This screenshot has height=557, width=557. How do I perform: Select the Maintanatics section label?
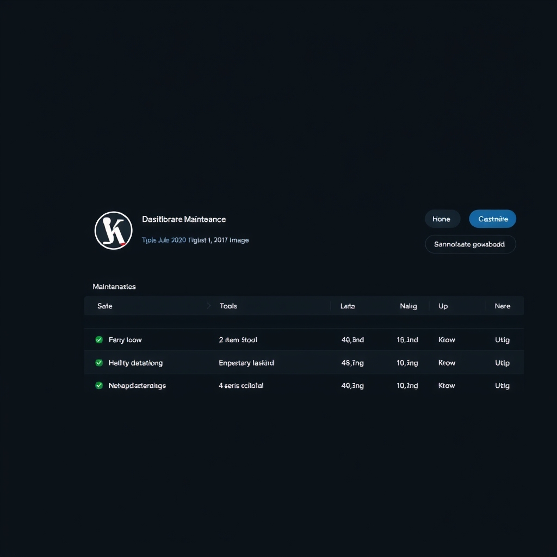tap(114, 286)
